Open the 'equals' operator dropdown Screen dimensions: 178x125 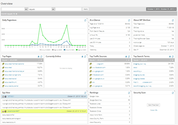53,9
